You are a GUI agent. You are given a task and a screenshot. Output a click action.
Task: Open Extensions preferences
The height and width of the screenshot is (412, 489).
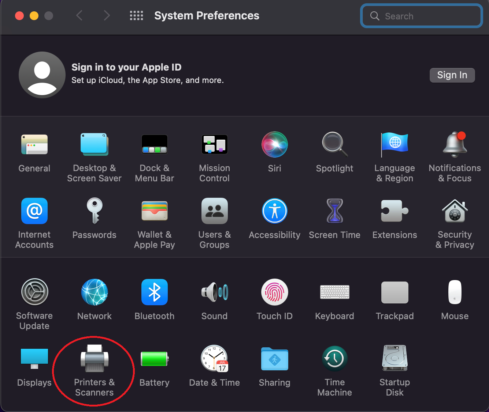395,211
